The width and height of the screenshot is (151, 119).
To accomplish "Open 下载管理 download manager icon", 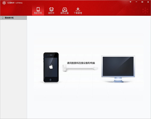I will [78, 9].
